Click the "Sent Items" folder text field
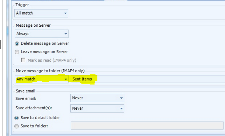The image size is (225, 136). (x=146, y=79)
